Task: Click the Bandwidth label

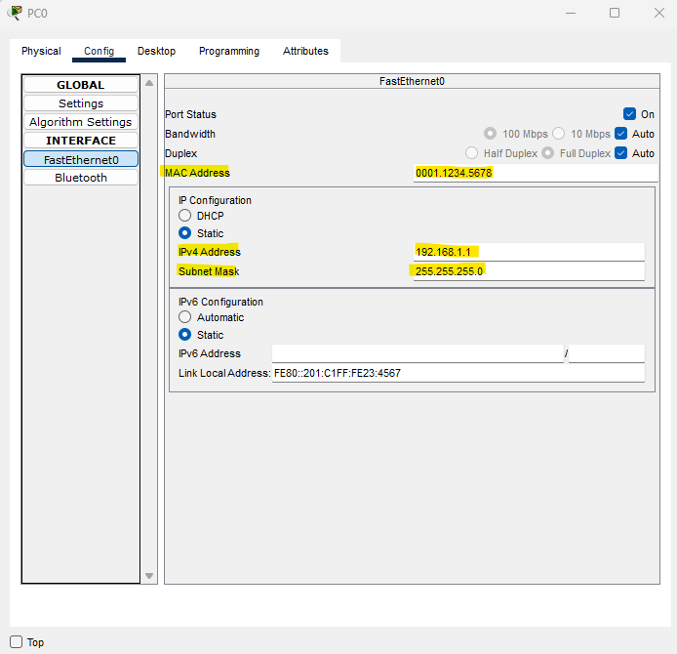Action: point(190,134)
